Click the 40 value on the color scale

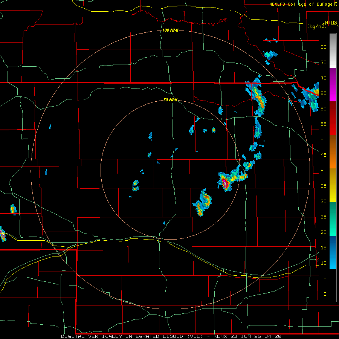click(x=324, y=171)
